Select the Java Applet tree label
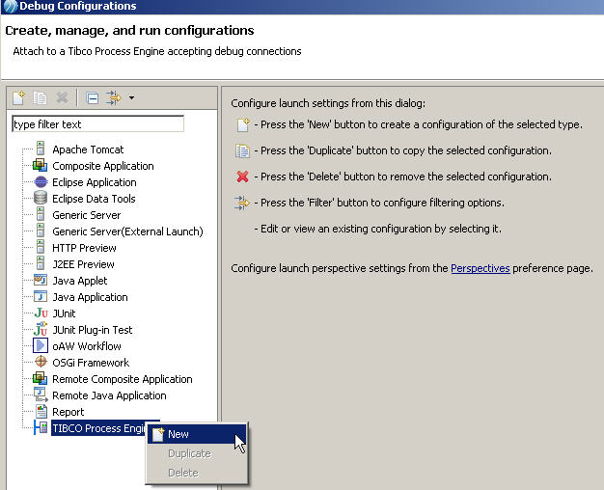Image resolution: width=604 pixels, height=490 pixels. tap(80, 281)
